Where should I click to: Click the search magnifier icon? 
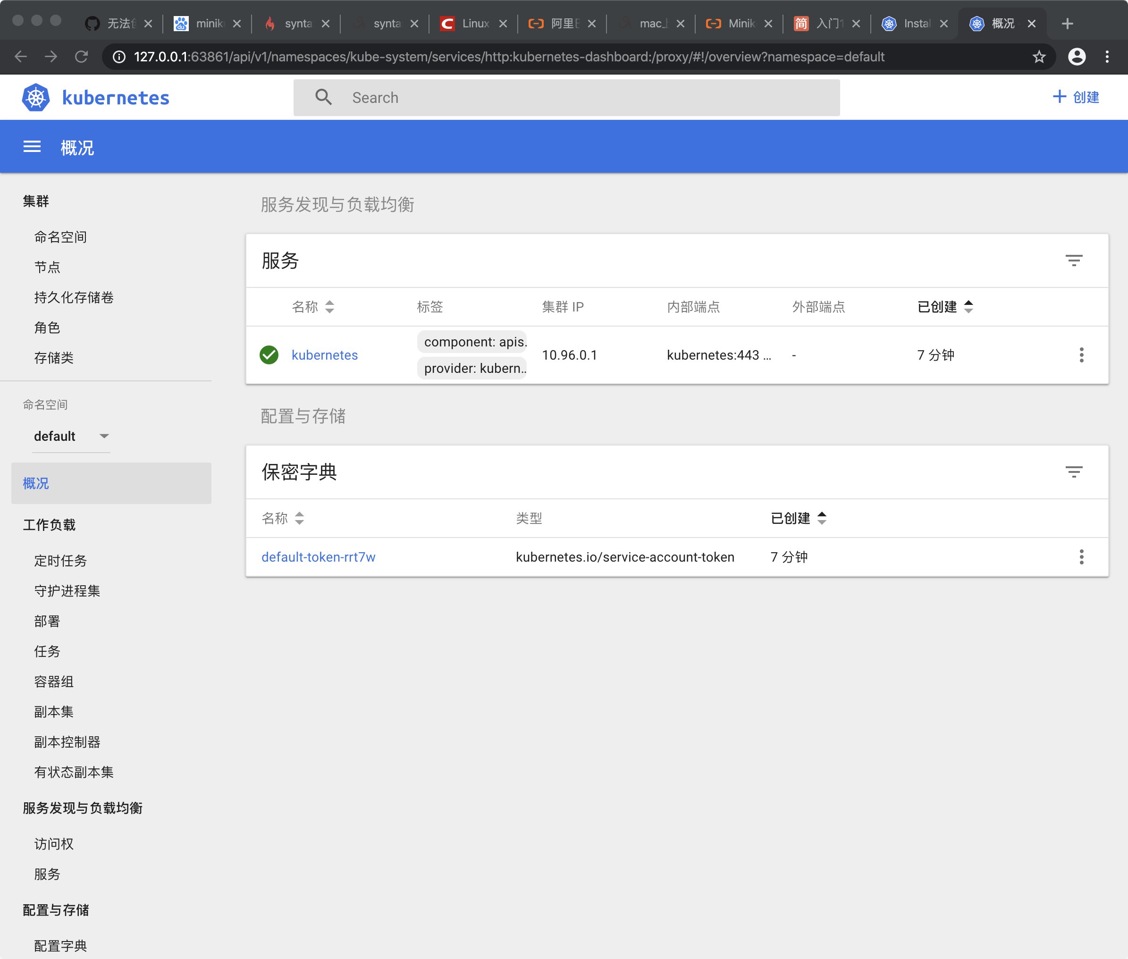point(323,97)
